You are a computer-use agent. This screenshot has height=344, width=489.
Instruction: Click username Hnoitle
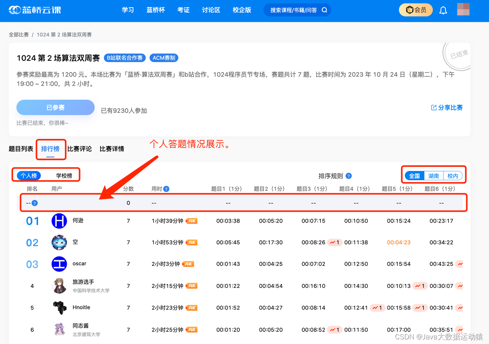[81, 307]
